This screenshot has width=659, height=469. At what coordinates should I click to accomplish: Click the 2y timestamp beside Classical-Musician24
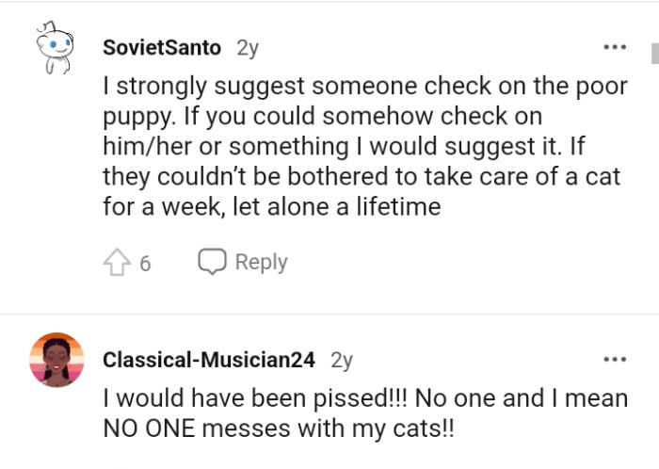pos(342,359)
